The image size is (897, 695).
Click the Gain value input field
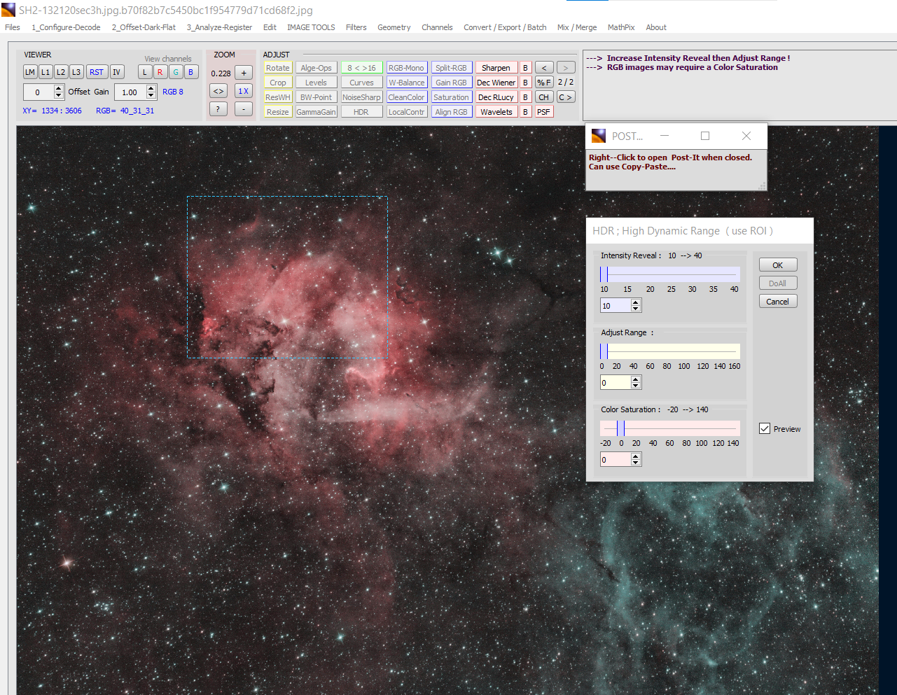tap(130, 92)
